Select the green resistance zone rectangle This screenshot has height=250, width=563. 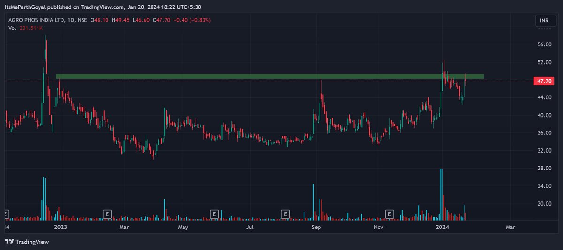click(x=270, y=76)
